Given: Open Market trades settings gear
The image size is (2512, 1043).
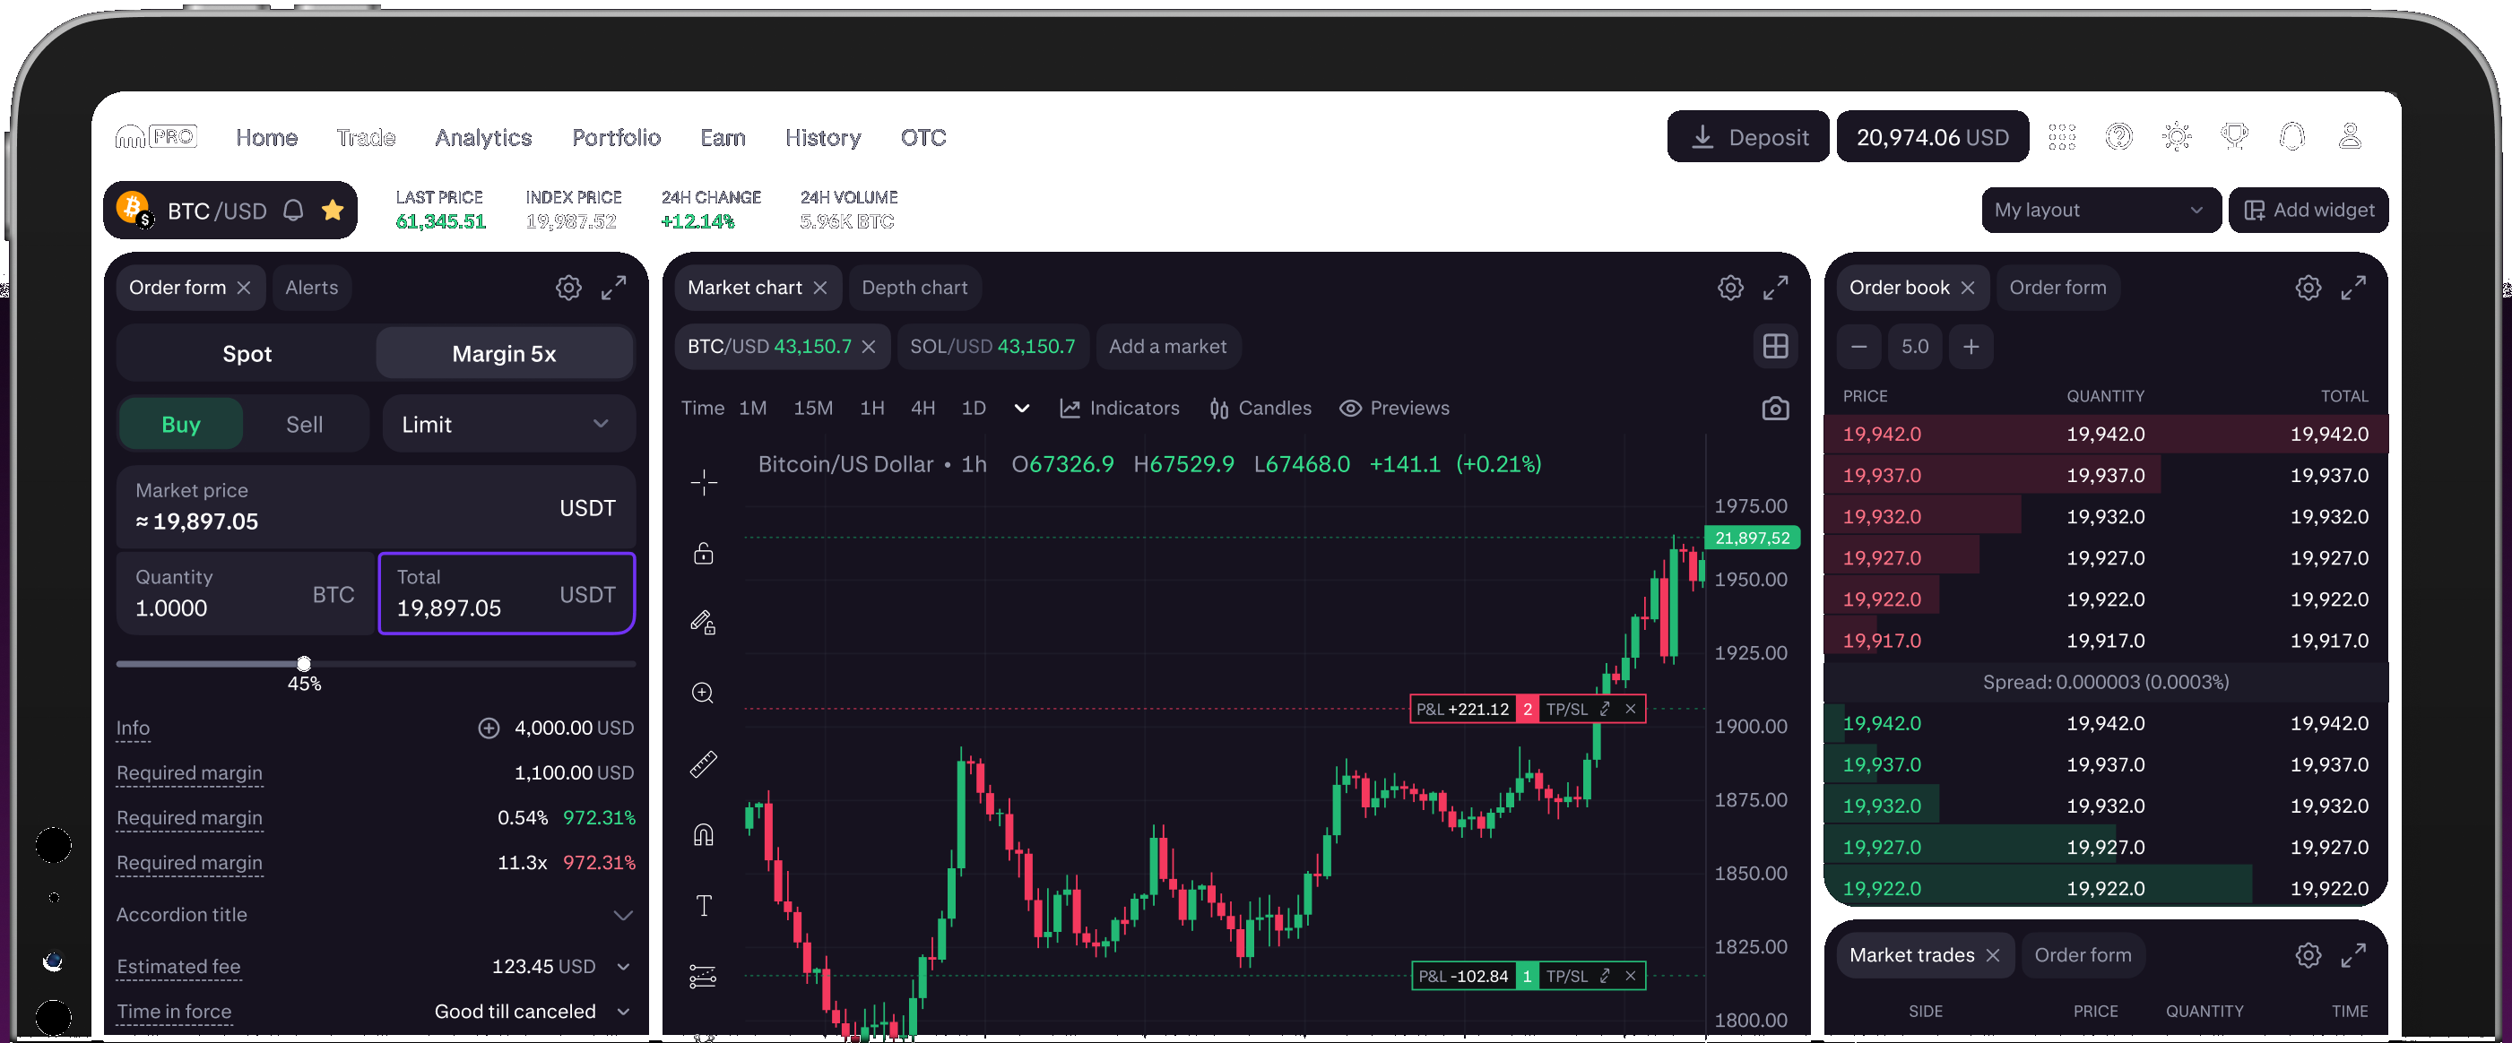Looking at the screenshot, I should 2308,955.
